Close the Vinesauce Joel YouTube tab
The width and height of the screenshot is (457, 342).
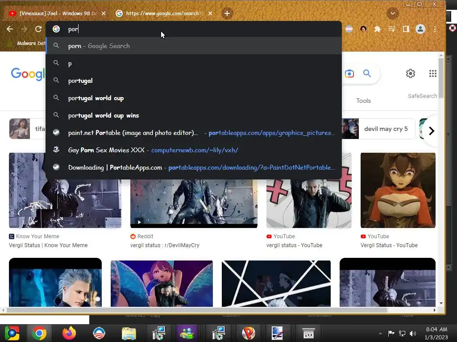[x=104, y=13]
